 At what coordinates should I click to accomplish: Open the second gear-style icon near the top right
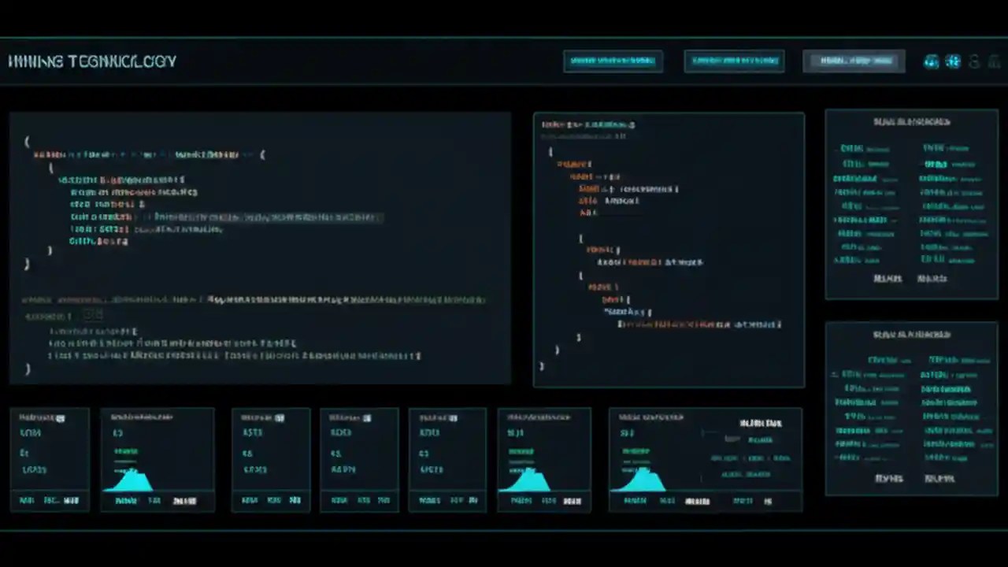coord(953,61)
